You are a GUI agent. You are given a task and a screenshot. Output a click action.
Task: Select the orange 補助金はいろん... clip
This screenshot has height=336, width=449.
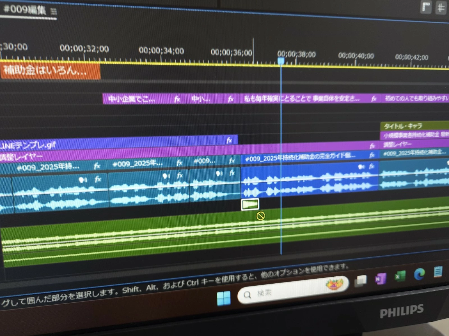(50, 71)
